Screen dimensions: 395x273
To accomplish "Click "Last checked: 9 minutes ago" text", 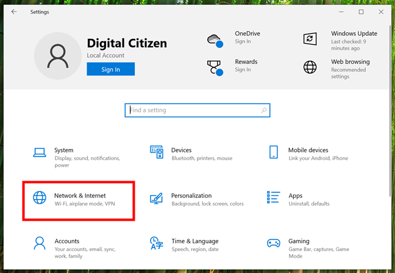I will pyautogui.click(x=349, y=45).
